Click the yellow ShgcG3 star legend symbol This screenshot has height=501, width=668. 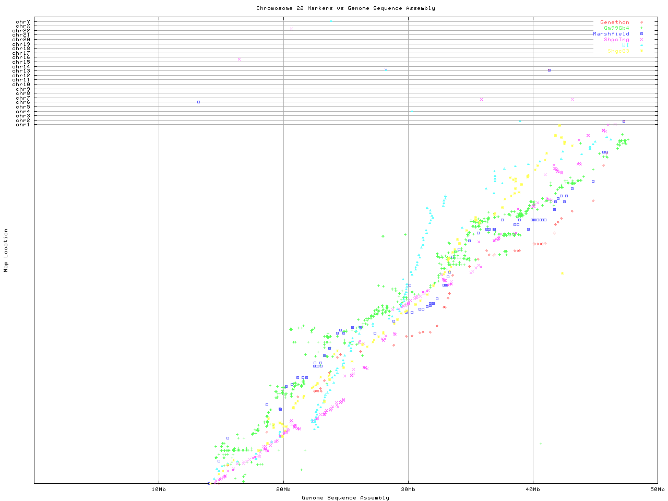click(x=641, y=51)
